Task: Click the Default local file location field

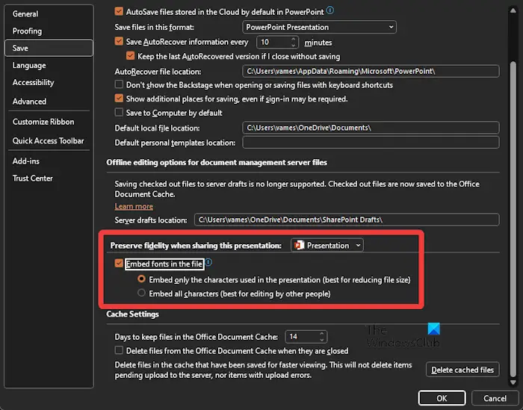Action: 371,128
